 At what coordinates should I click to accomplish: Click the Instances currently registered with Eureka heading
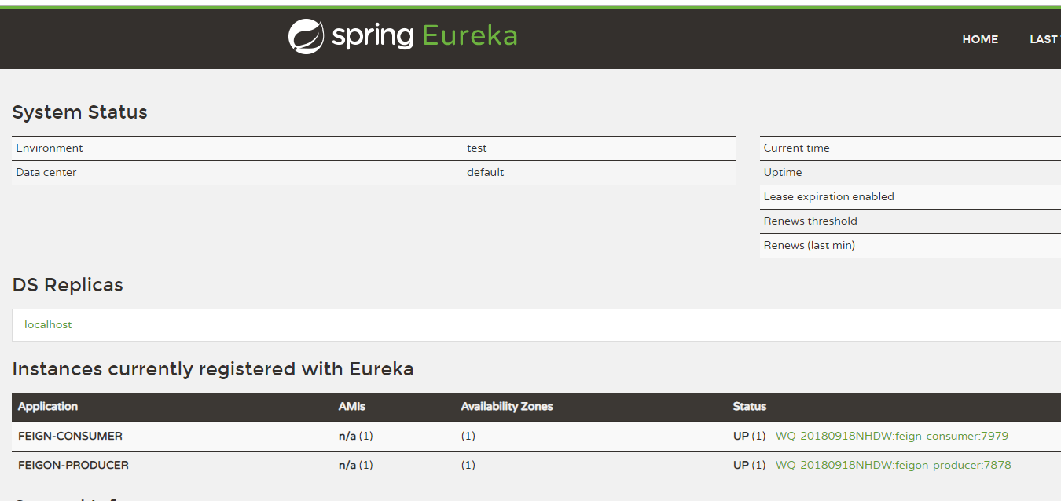[x=213, y=369]
